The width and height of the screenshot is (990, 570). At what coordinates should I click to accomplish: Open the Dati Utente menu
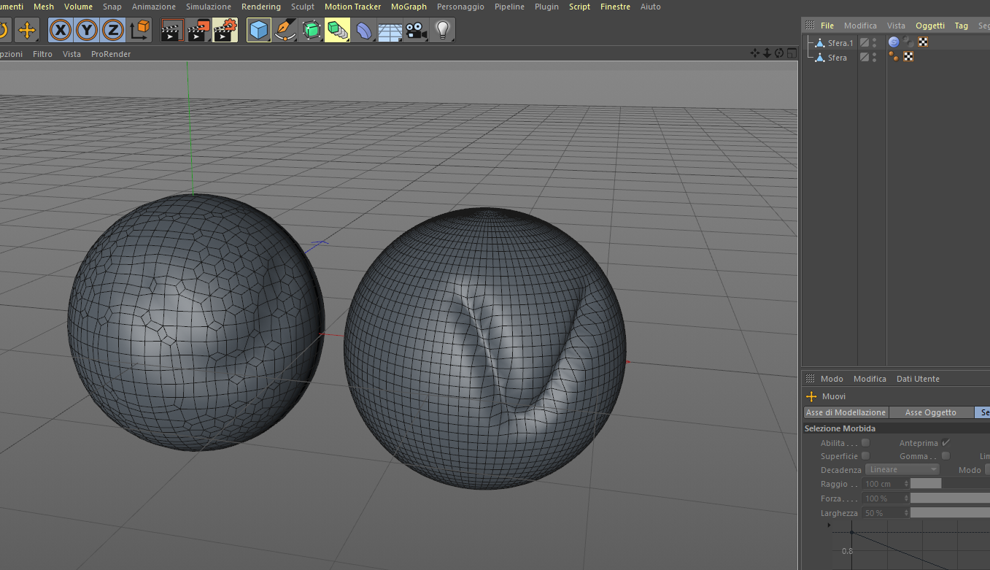point(918,379)
